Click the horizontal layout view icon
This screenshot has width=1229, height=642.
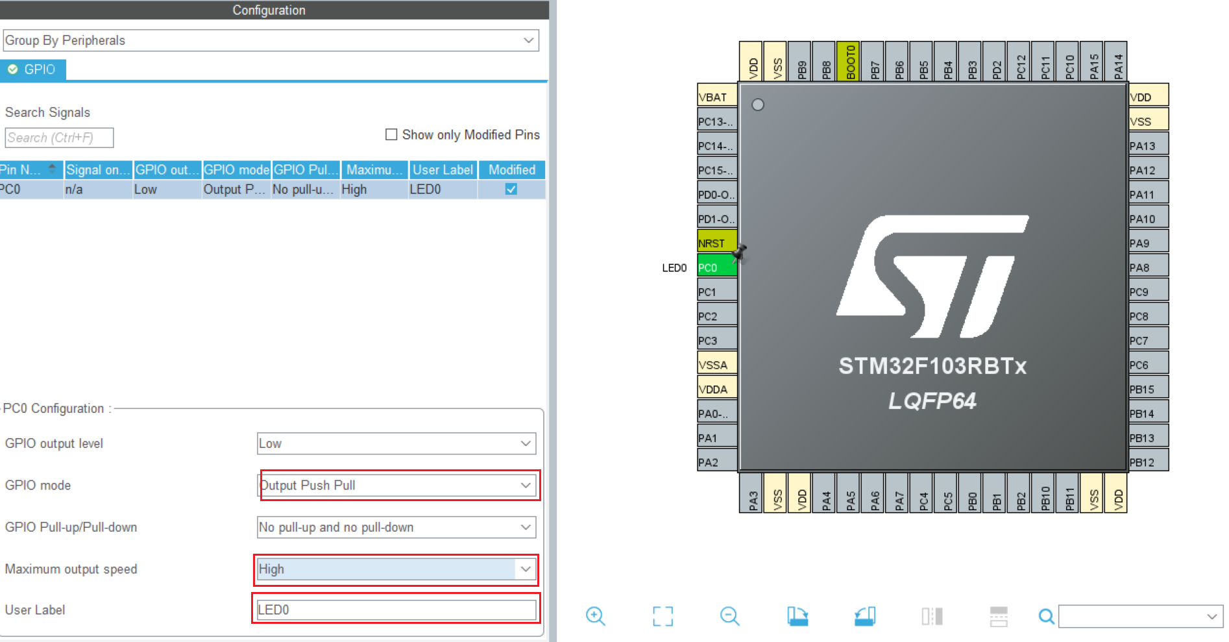[999, 616]
